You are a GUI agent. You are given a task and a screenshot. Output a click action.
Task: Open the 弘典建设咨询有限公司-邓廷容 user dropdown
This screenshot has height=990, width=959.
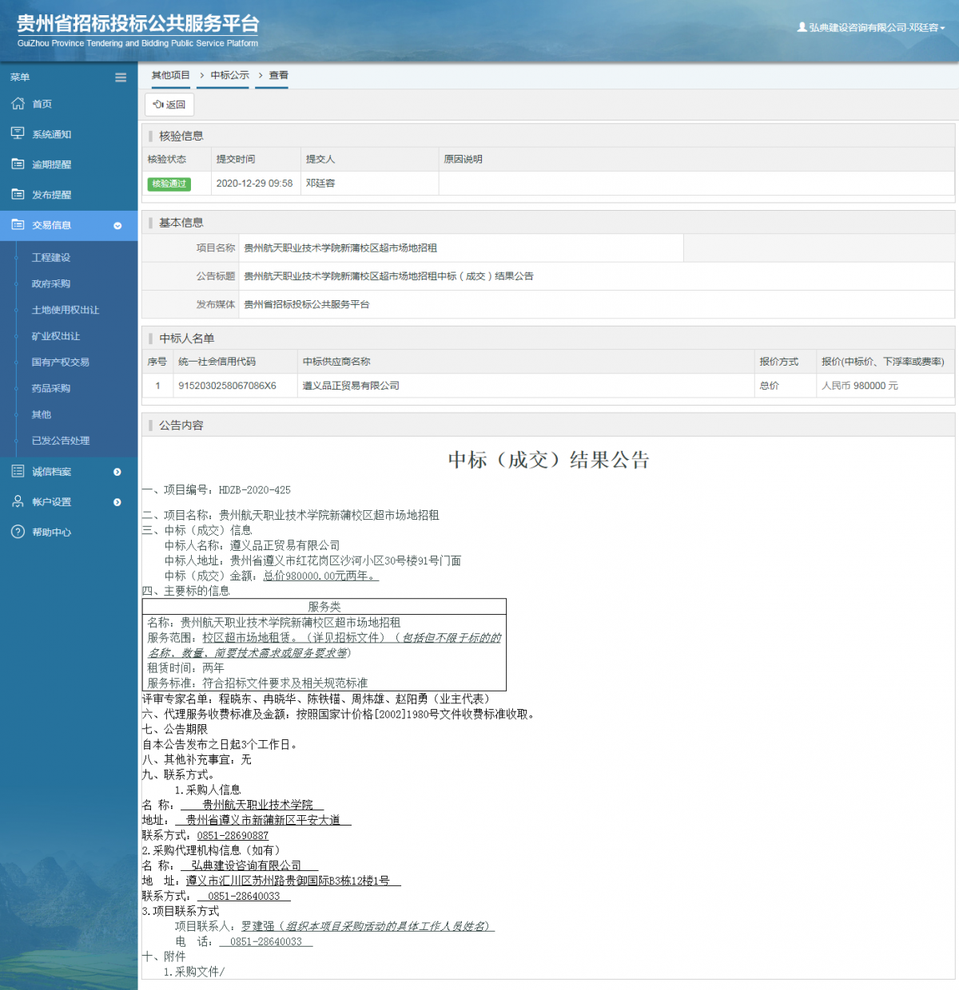point(871,27)
